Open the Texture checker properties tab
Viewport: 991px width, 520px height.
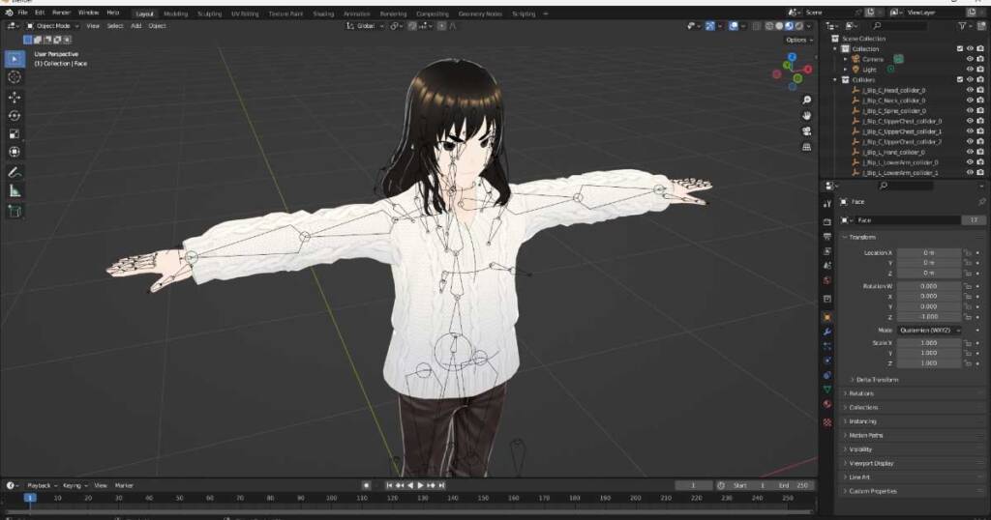coord(827,422)
